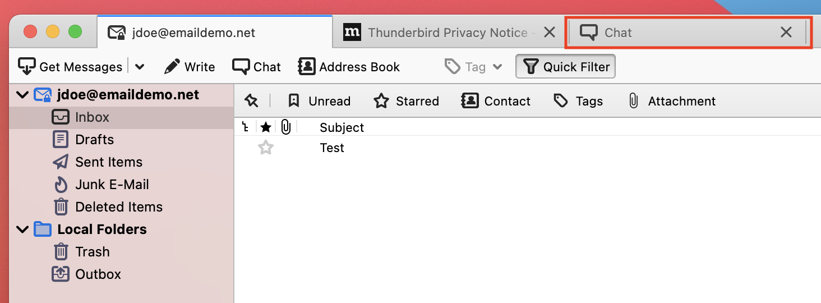Click the Chat toolbar button
The height and width of the screenshot is (303, 821).
(256, 67)
